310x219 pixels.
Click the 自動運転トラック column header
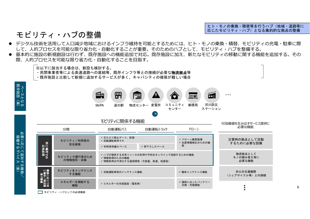[x=156, y=129]
